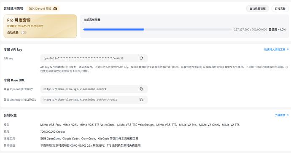Click the 额度 row label
This screenshot has width=291, height=153.
coord(6,132)
